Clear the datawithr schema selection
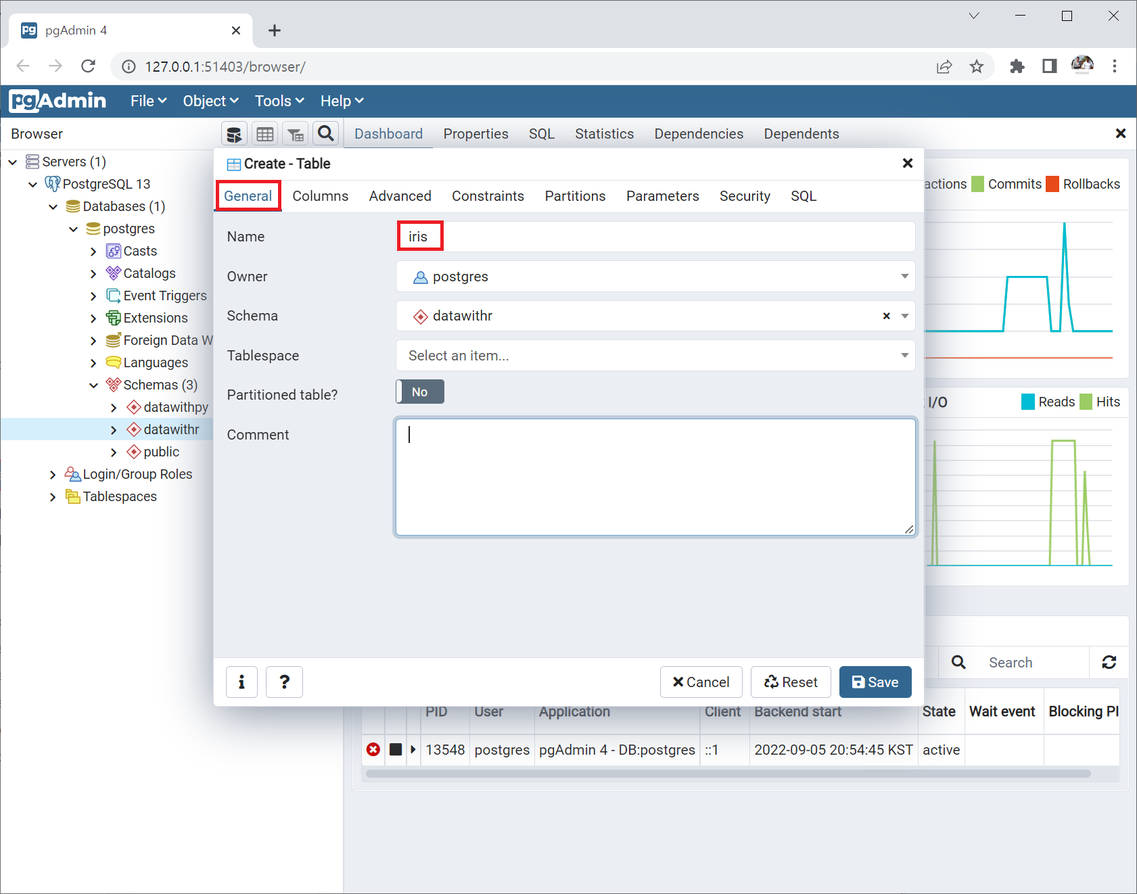 pos(886,316)
